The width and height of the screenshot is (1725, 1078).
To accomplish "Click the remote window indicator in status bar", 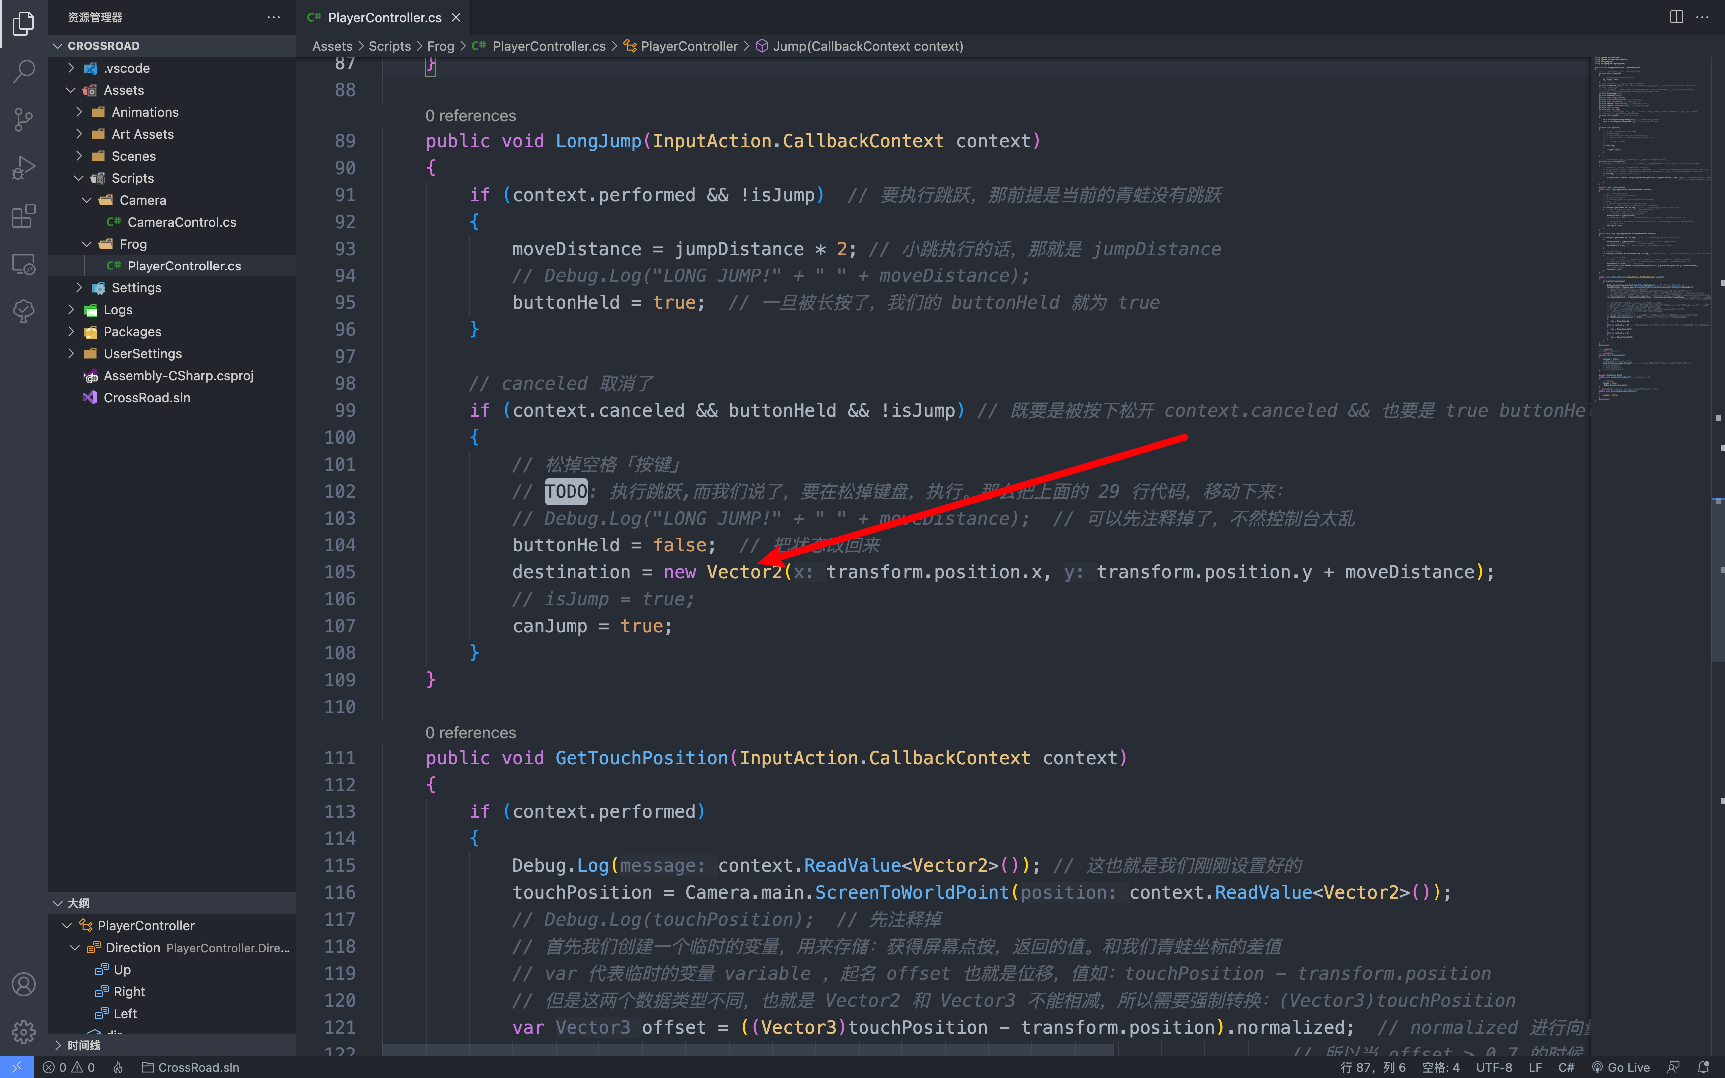I will click(x=16, y=1068).
